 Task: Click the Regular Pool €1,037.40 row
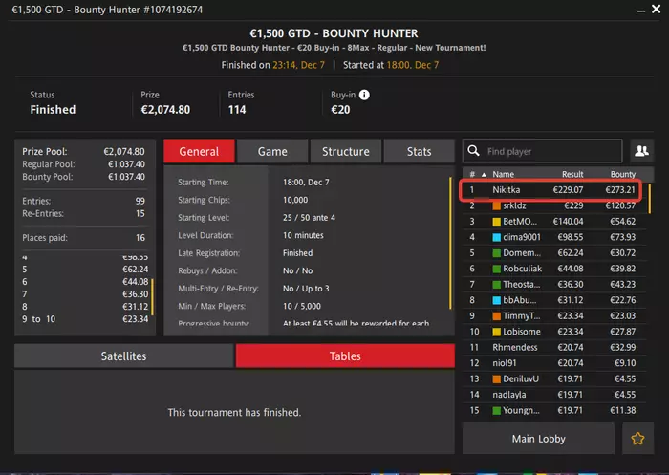(x=83, y=164)
